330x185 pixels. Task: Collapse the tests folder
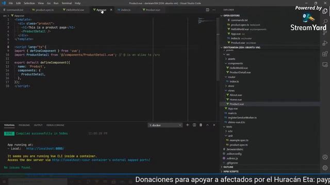(x=229, y=127)
